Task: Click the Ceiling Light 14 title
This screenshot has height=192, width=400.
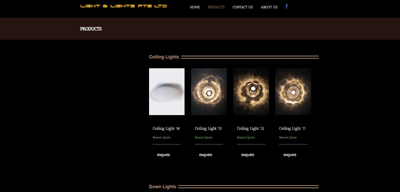Action: point(166,129)
